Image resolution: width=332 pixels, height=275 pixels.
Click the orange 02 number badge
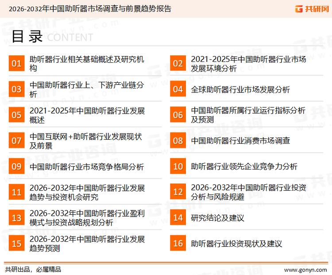pos(178,63)
